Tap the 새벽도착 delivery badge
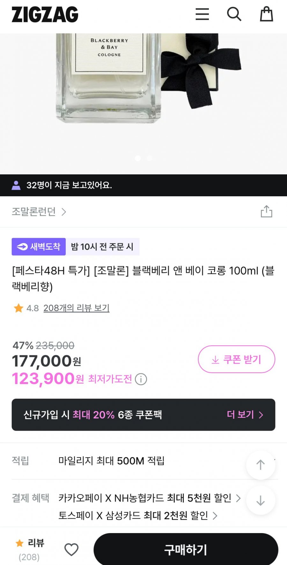 coord(39,247)
